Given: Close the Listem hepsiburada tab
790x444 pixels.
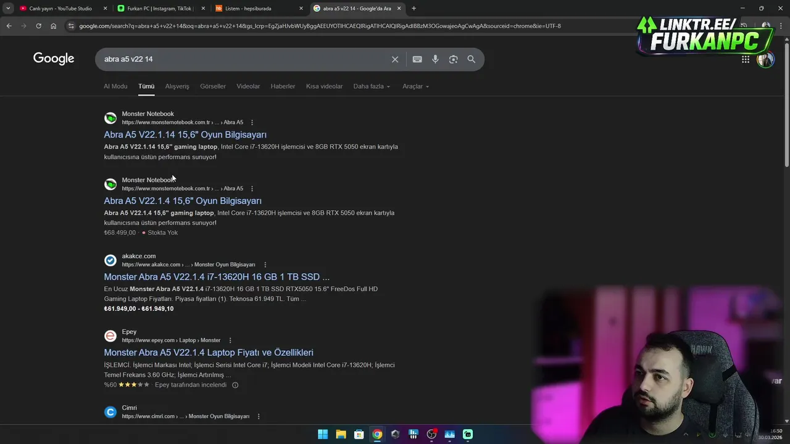Looking at the screenshot, I should tap(301, 9).
